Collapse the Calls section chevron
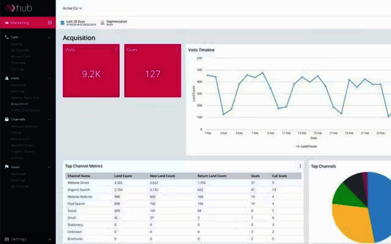391x244 pixels. click(x=49, y=37)
